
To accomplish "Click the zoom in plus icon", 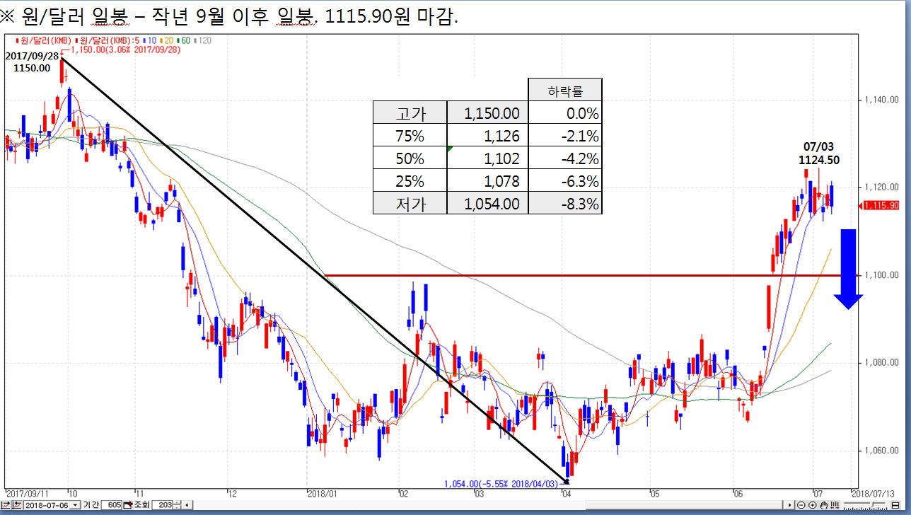I will pos(812,505).
